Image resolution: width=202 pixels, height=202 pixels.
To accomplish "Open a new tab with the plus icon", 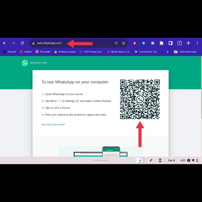I will click(188, 43).
